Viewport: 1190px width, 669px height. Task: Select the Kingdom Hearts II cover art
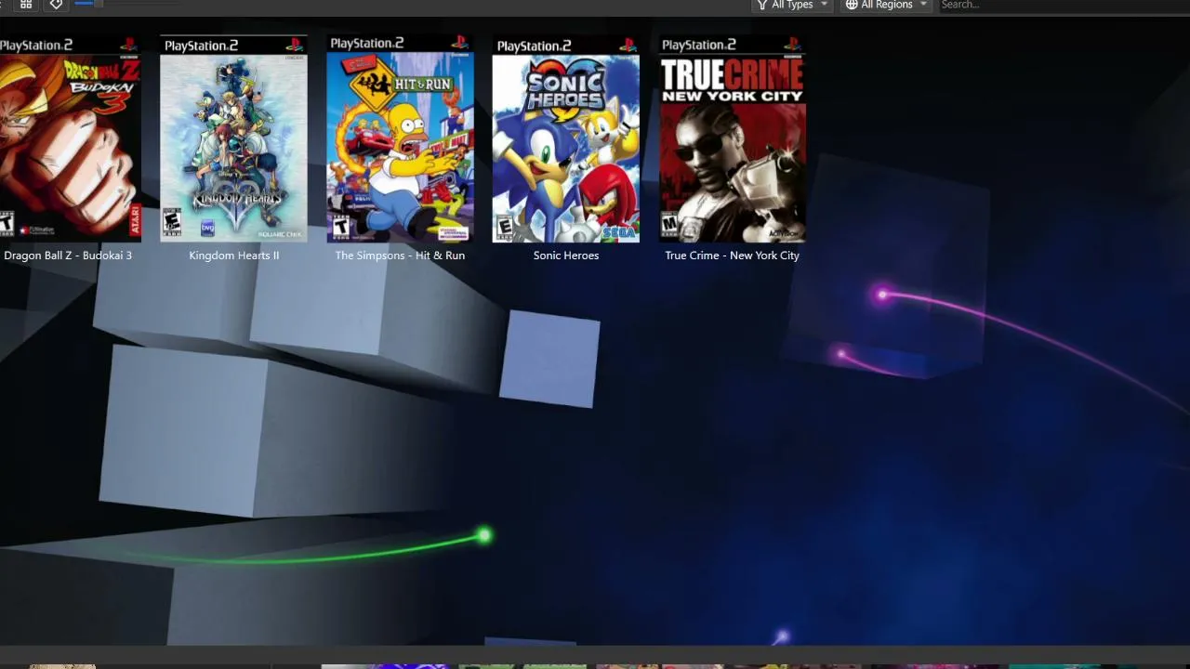coord(233,138)
